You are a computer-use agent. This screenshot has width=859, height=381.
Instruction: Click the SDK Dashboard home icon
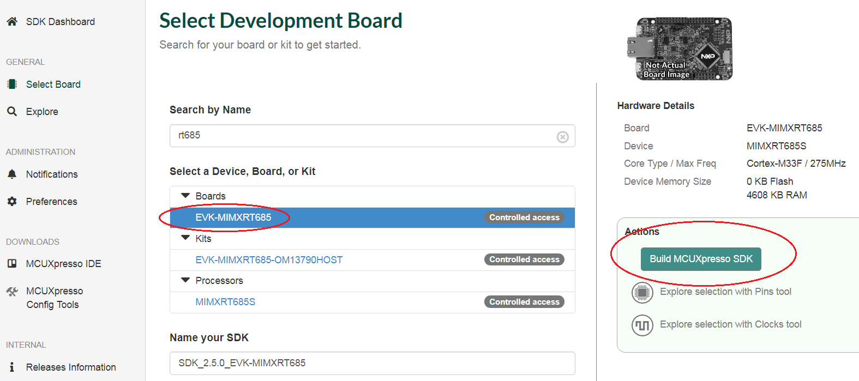[12, 22]
